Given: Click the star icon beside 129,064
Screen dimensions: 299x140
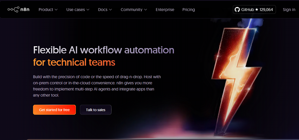Looking at the screenshot, I should [x=256, y=9].
